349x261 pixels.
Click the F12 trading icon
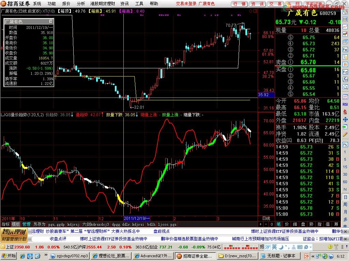pos(345,72)
